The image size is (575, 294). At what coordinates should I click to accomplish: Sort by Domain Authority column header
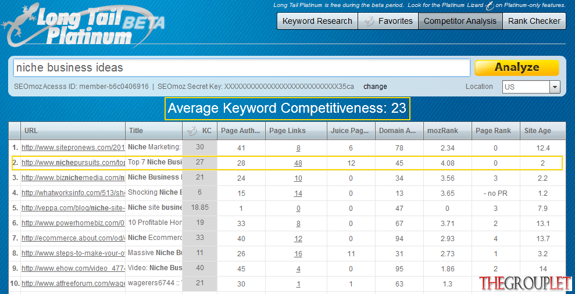click(399, 131)
